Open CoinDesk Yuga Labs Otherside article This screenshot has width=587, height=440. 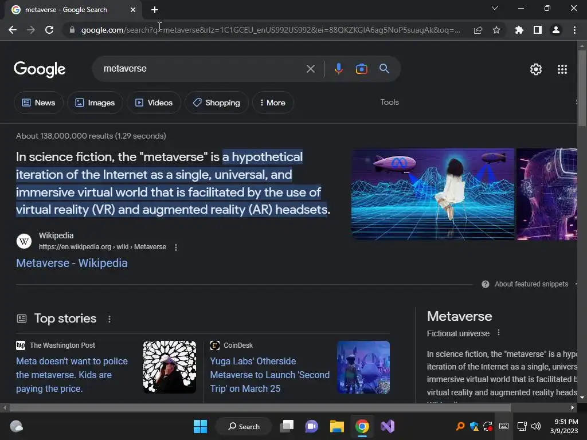(269, 375)
